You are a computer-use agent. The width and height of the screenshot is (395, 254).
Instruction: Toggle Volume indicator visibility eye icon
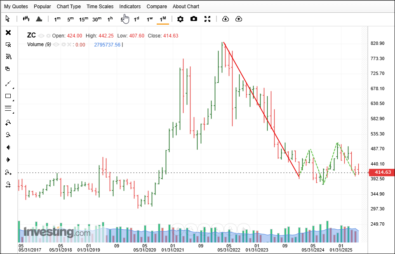point(56,44)
